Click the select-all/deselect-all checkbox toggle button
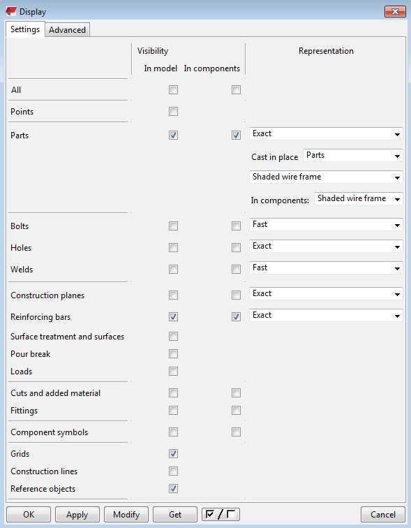This screenshot has width=411, height=528. click(x=221, y=514)
